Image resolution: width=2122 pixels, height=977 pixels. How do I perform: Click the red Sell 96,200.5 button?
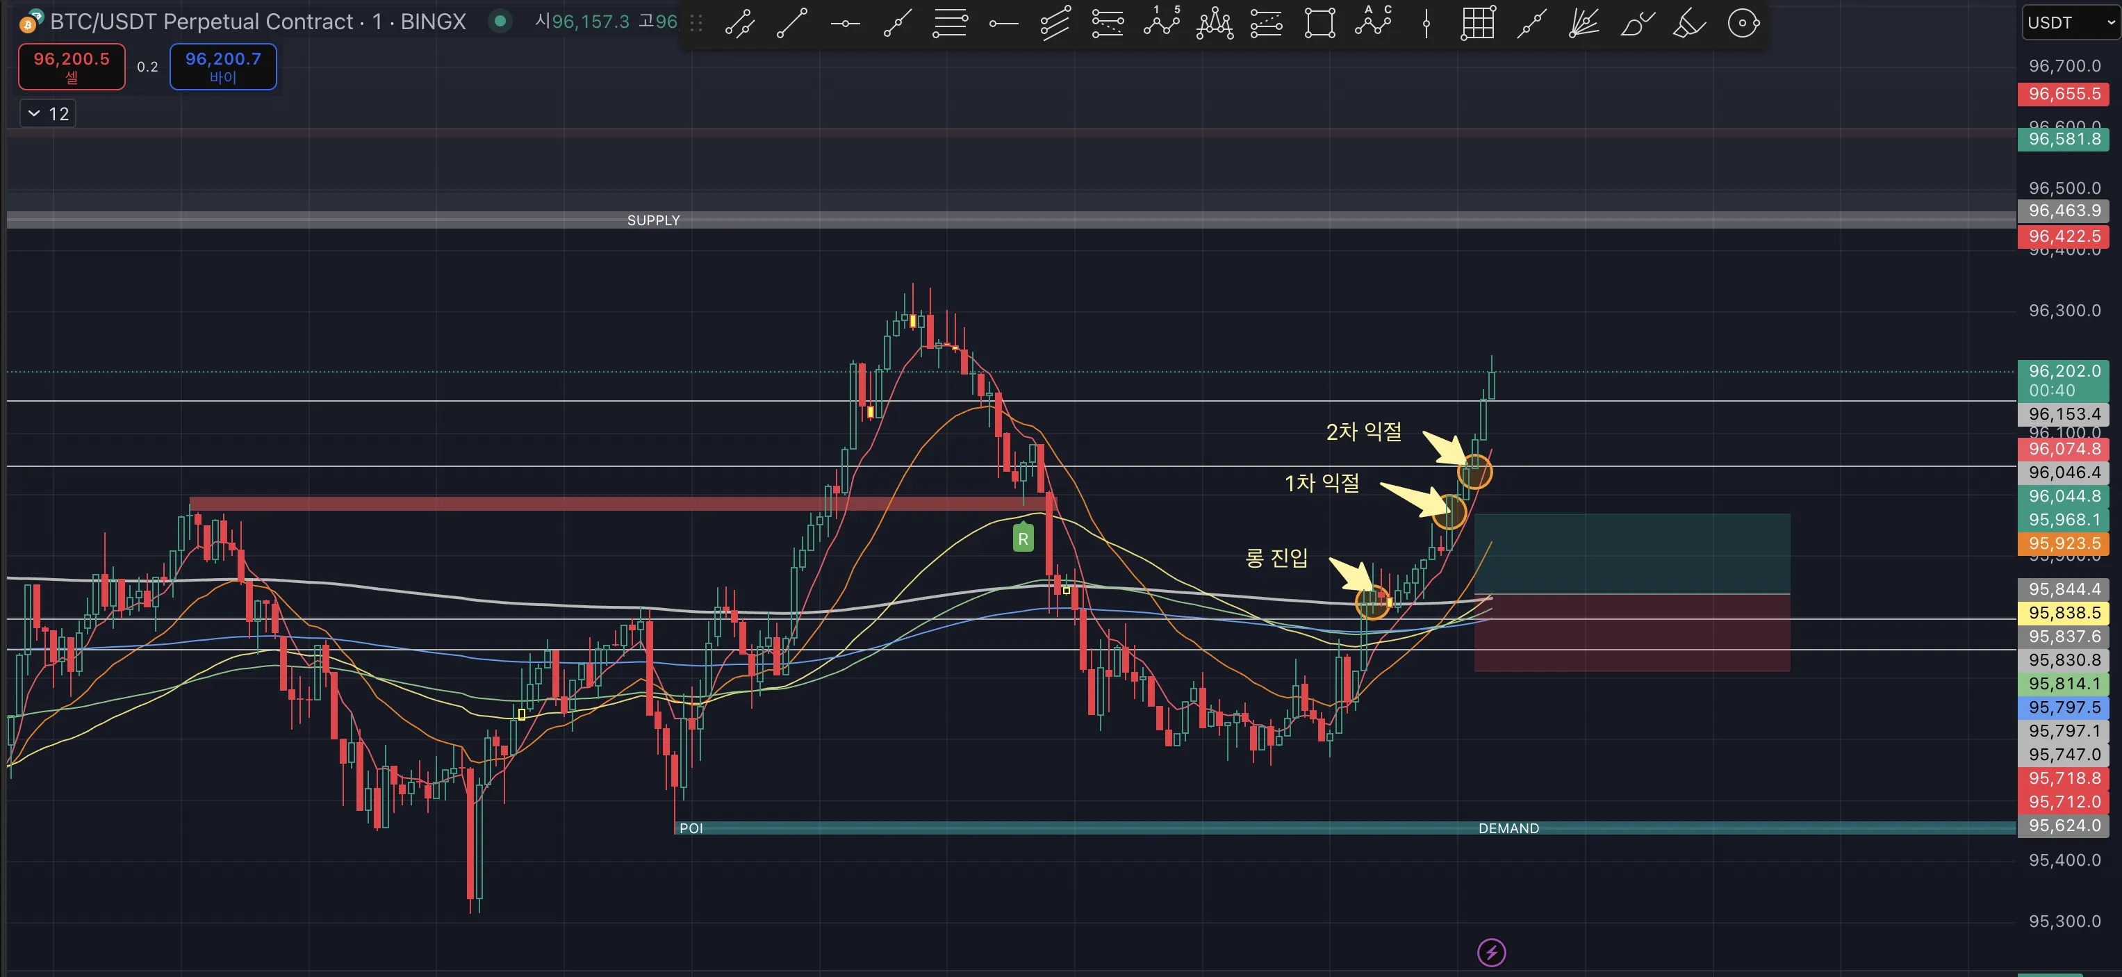72,66
